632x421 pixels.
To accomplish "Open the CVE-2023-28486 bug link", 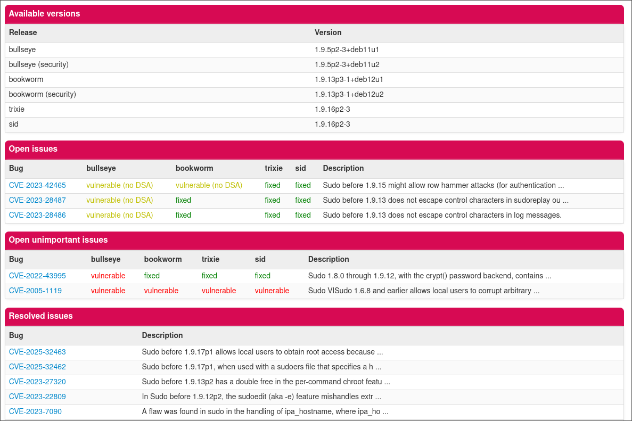I will click(x=37, y=215).
